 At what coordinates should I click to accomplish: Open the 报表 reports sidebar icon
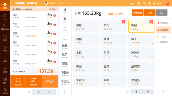click(5, 59)
